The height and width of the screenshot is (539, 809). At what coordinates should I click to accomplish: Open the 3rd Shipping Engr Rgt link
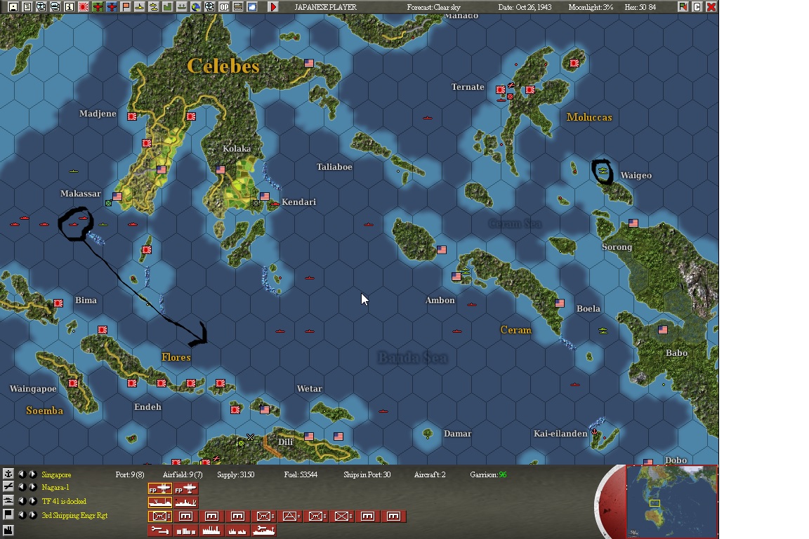(x=75, y=515)
